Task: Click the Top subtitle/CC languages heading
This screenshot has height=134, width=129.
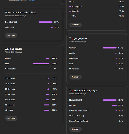Action: (x=83, y=91)
